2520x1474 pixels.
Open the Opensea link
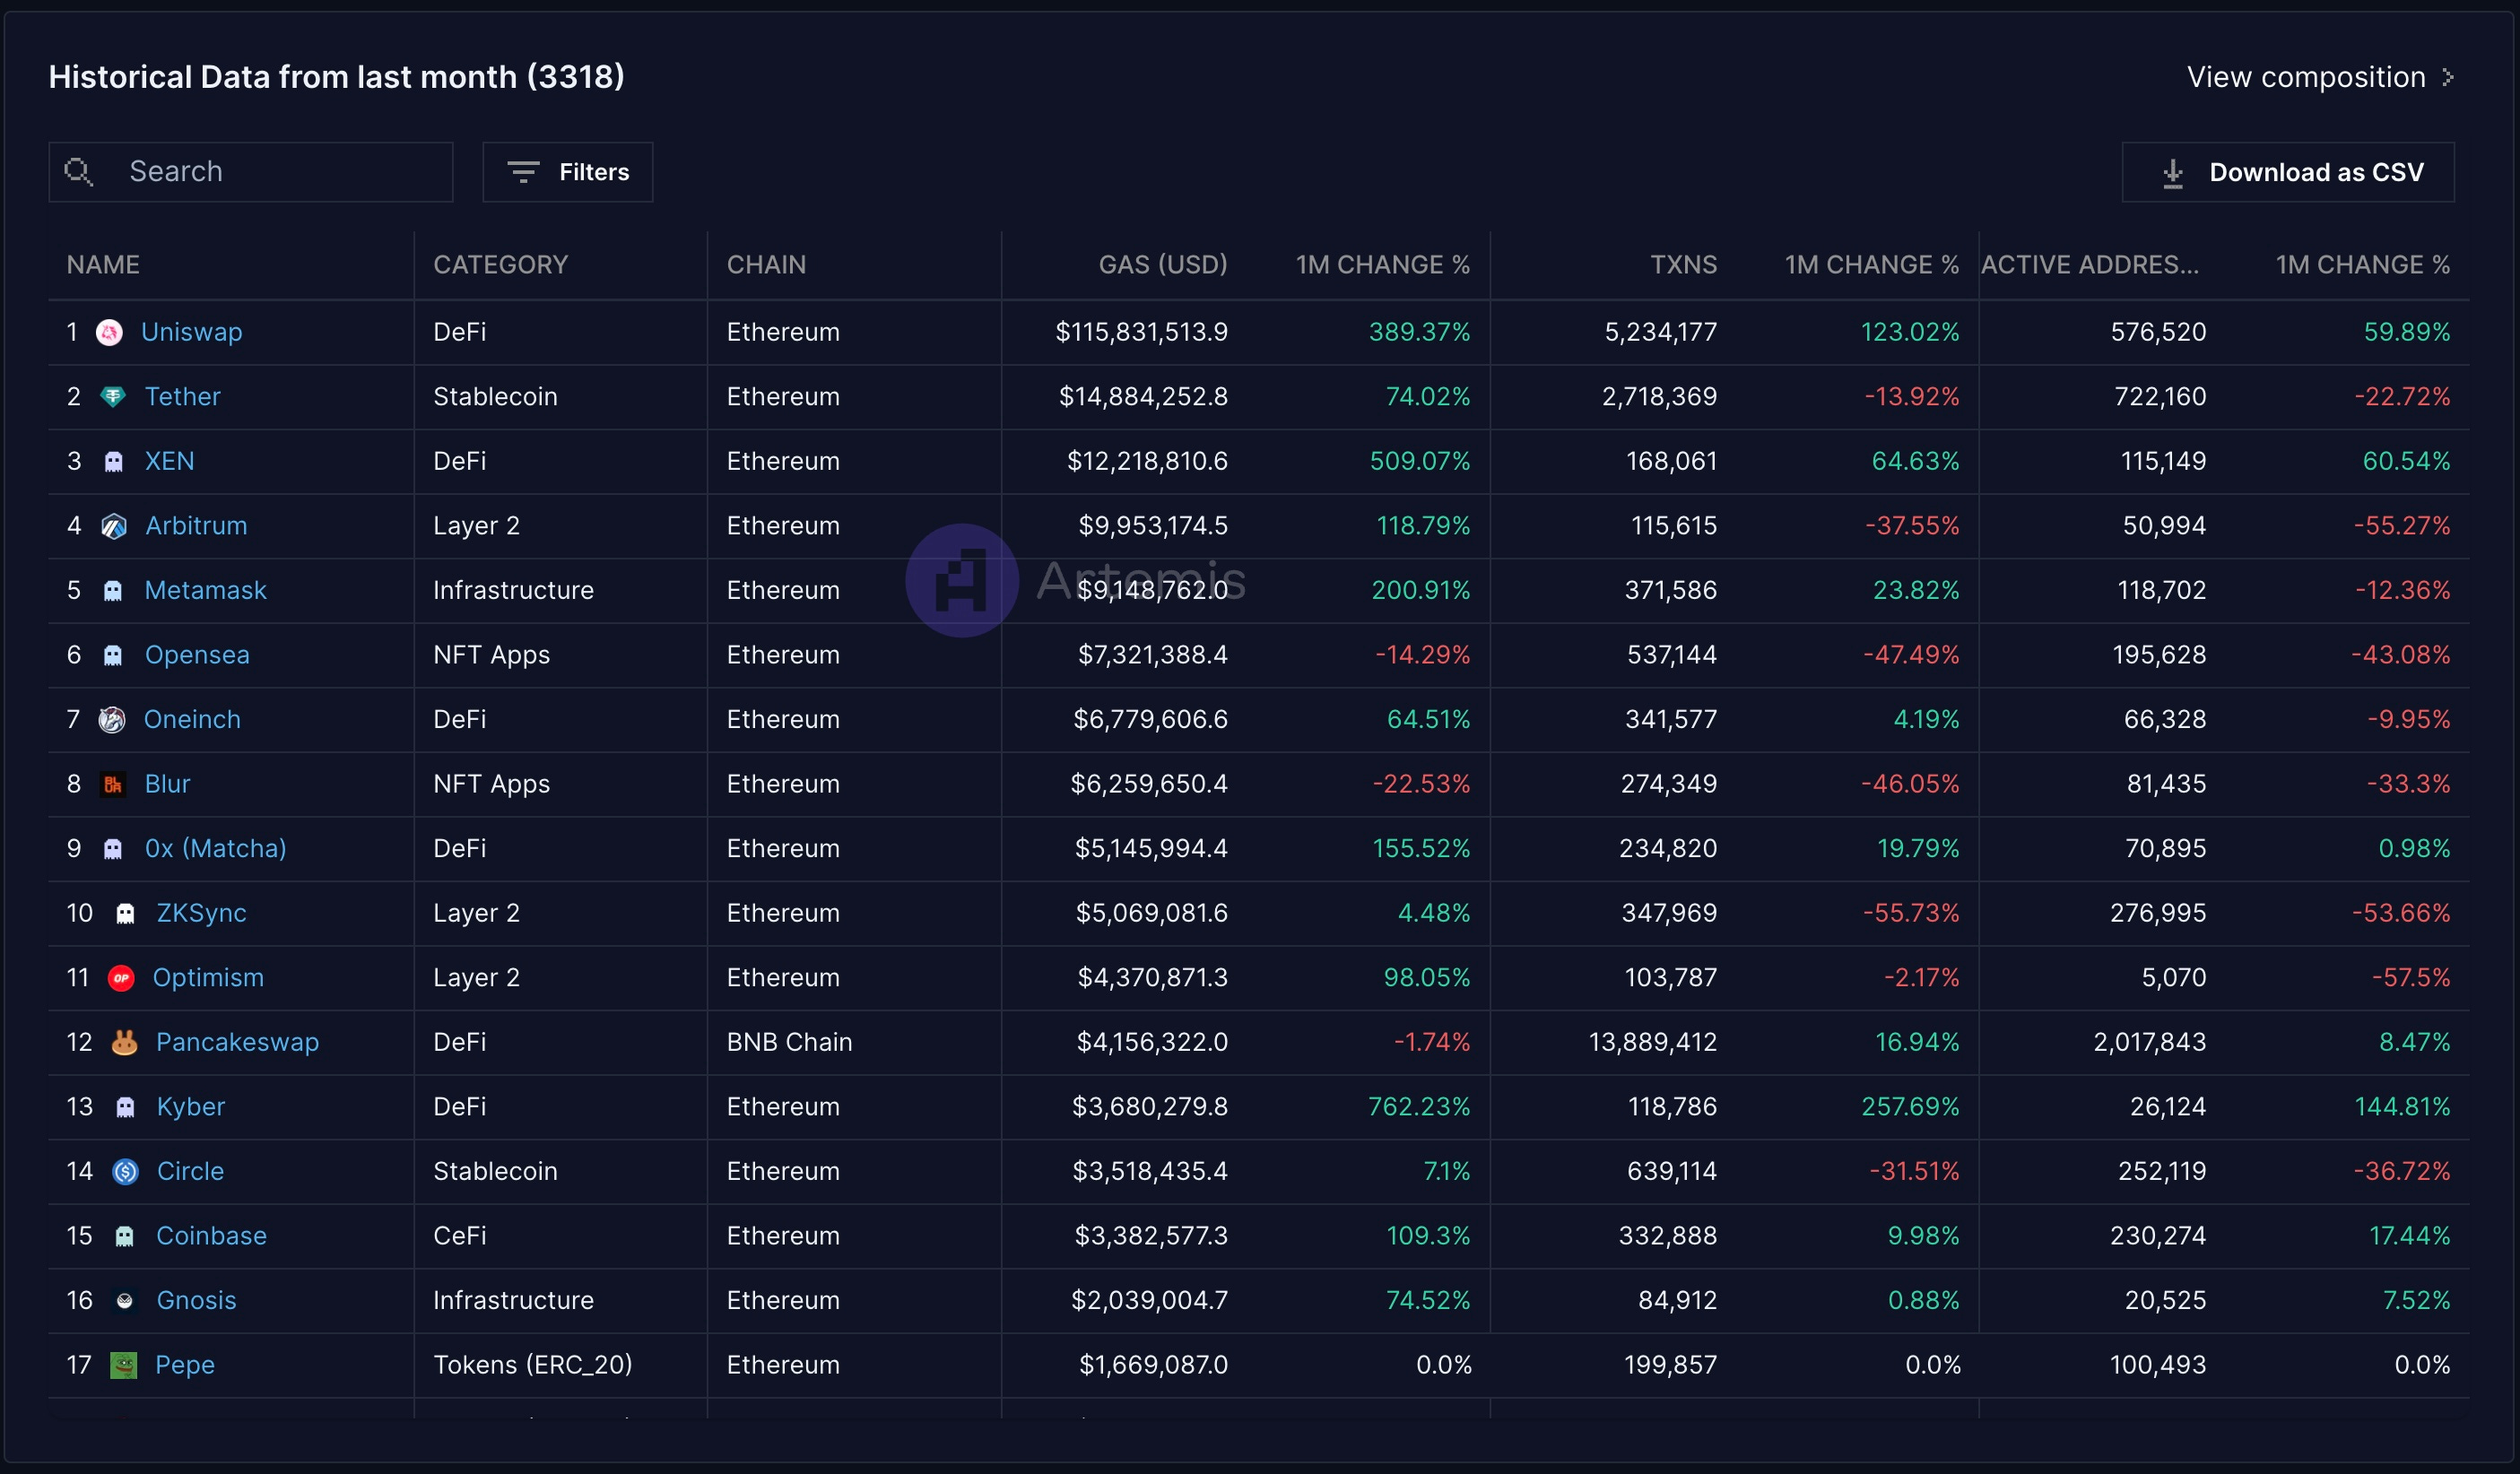198,655
